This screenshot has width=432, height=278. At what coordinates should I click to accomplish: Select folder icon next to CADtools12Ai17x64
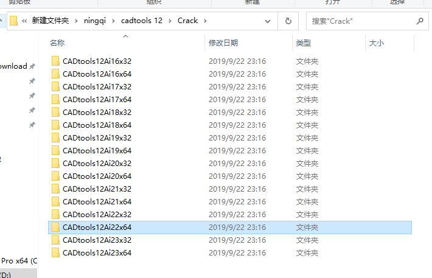click(x=55, y=100)
